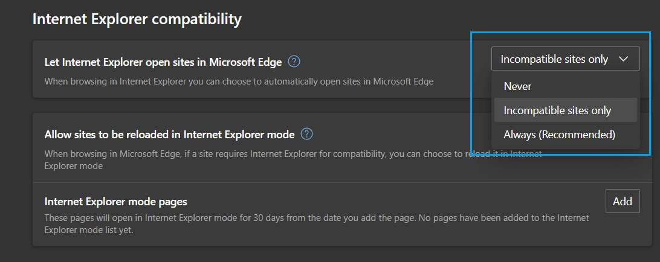Click help icon beside 'reloaded in Internet Explorer mode'
Viewport: 660px width, 262px height.
pos(307,134)
